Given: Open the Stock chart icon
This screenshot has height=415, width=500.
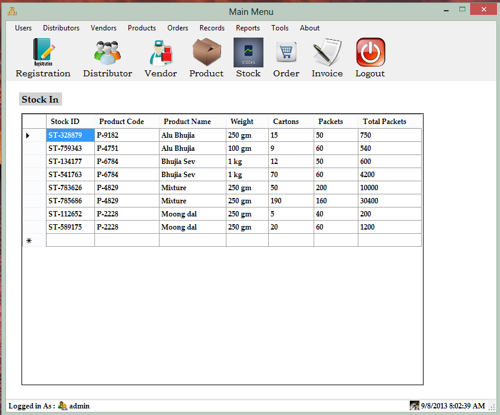Looking at the screenshot, I should point(249,52).
